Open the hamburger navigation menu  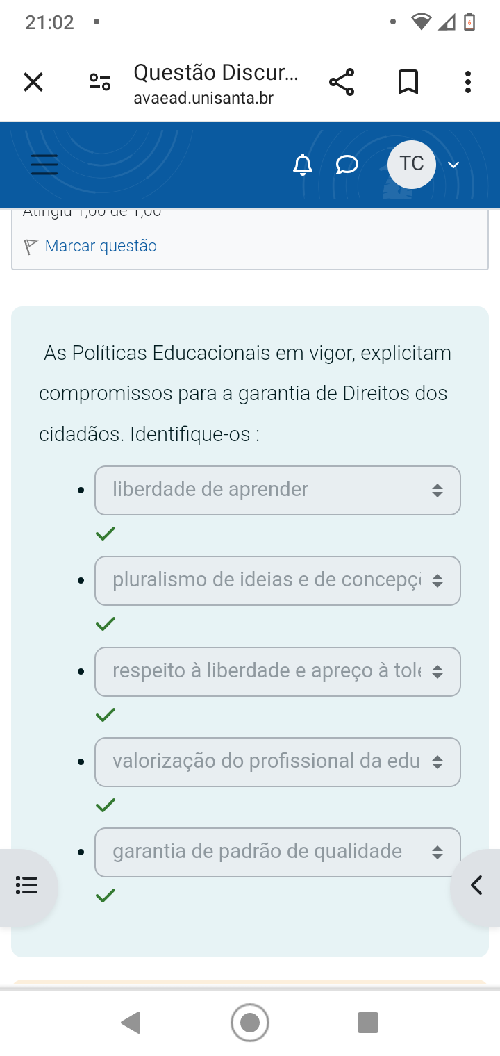(44, 165)
